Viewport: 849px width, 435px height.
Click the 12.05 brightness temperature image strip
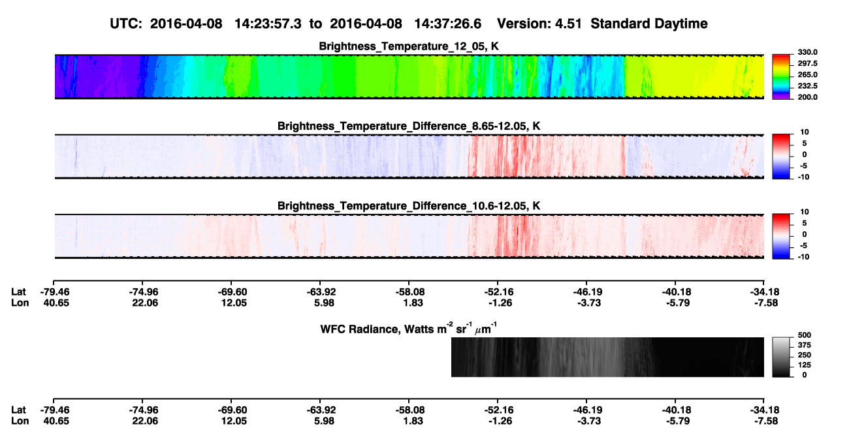409,77
